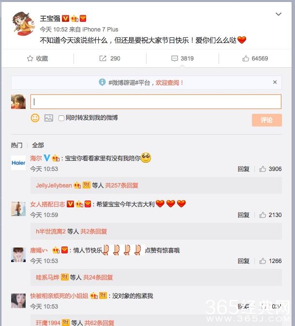Dismiss the 微博辟谣 notice banner
The width and height of the screenshot is (295, 326).
point(275,82)
